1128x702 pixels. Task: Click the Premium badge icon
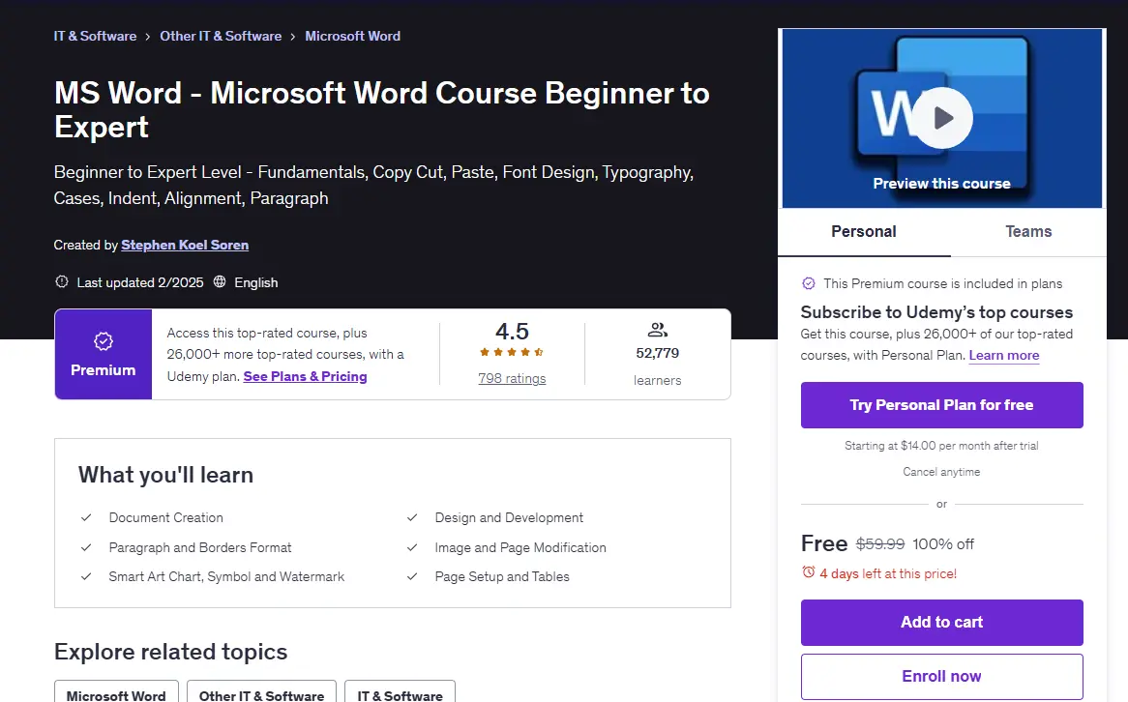click(104, 341)
